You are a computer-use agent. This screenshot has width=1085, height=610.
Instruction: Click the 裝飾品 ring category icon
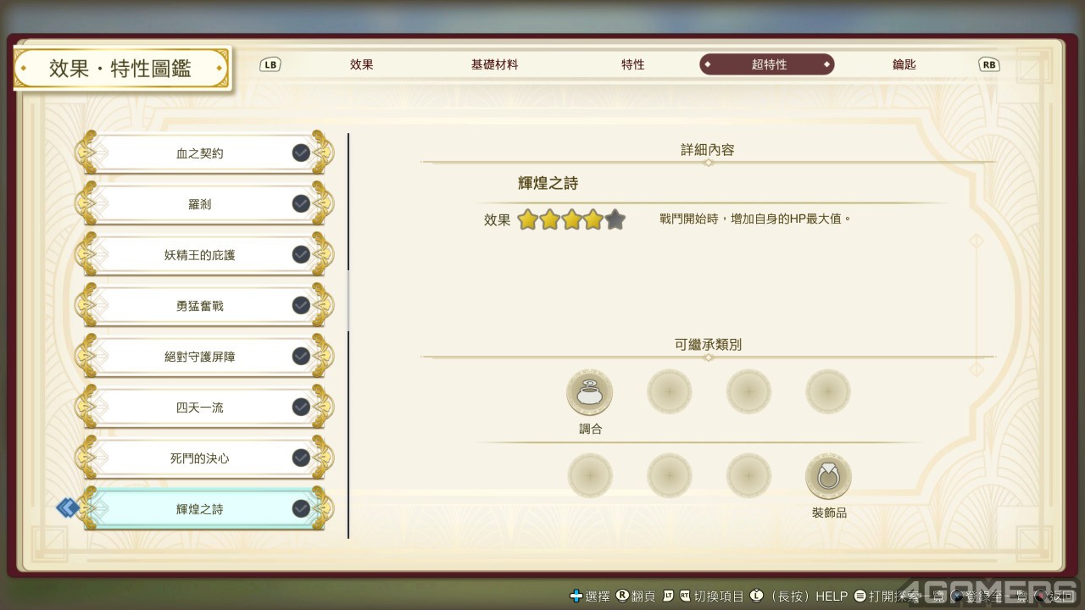[x=828, y=476]
